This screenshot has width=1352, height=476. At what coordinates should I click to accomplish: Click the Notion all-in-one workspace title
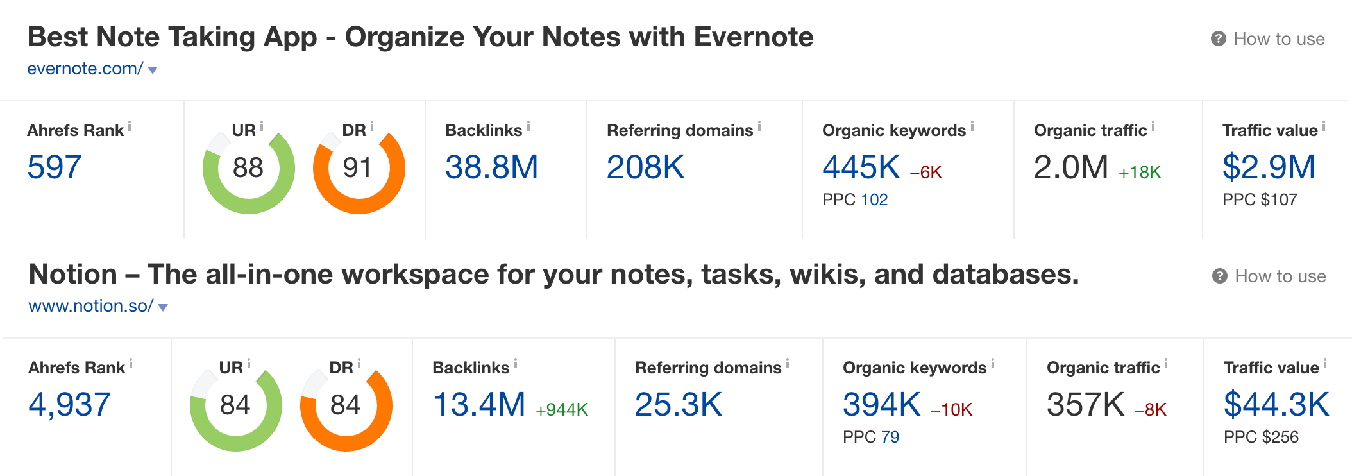(x=554, y=275)
